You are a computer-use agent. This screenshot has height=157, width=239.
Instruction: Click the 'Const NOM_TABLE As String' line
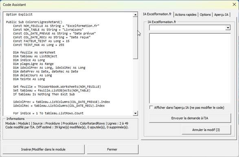(x=48, y=30)
